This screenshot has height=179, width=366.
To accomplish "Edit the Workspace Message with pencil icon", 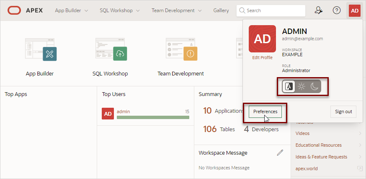I will (280, 153).
